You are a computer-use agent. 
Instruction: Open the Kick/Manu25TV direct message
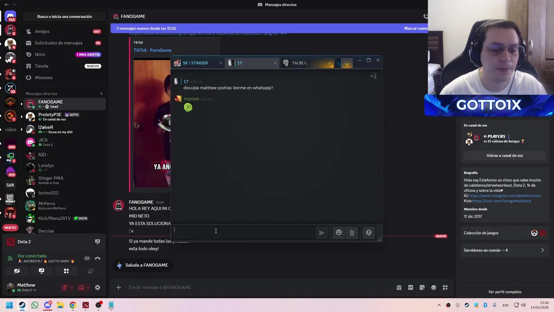(x=64, y=218)
